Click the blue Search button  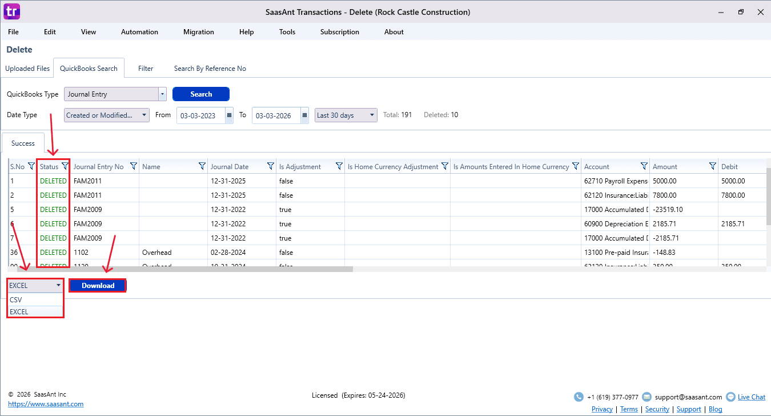[201, 94]
